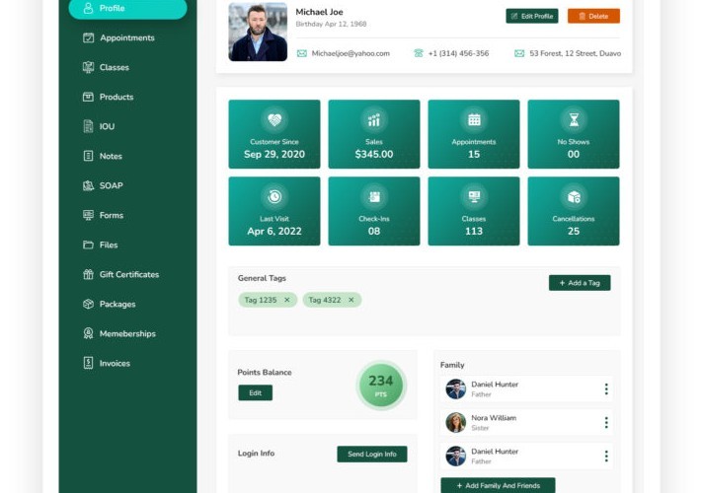Click Edit under Points Balance
The image size is (703, 493).
coord(255,392)
